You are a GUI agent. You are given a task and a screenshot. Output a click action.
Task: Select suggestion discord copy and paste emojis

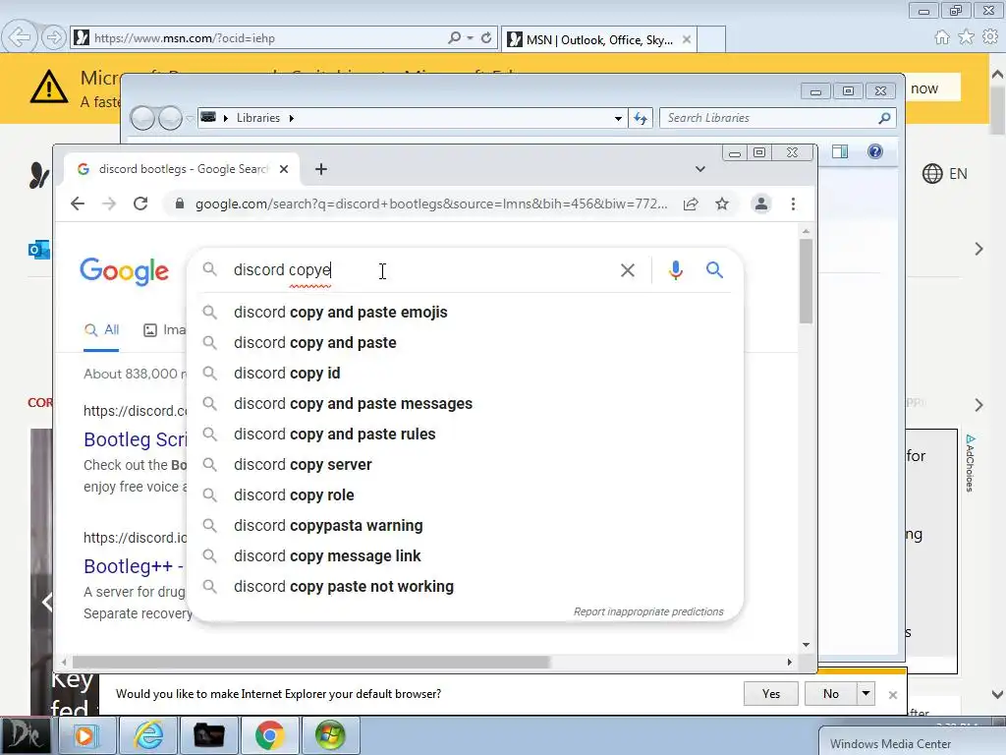point(467,312)
